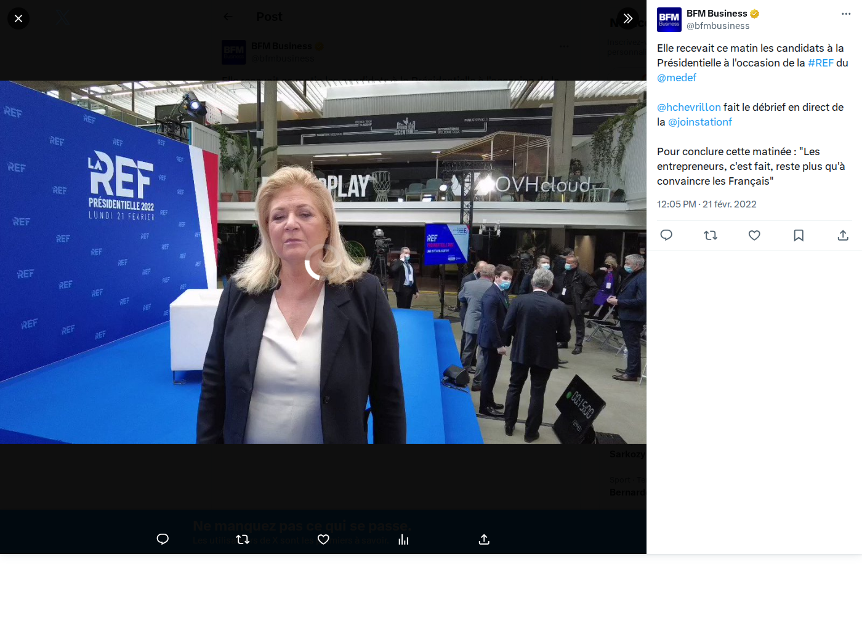This screenshot has width=862, height=642.
Task: Click the video to play it
Action: 323,262
